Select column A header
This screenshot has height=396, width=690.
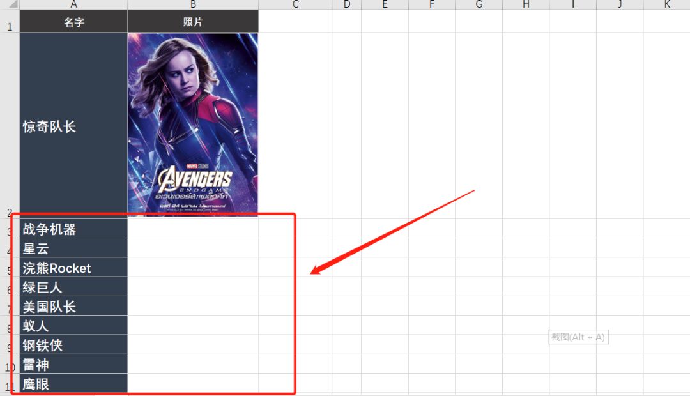point(73,4)
